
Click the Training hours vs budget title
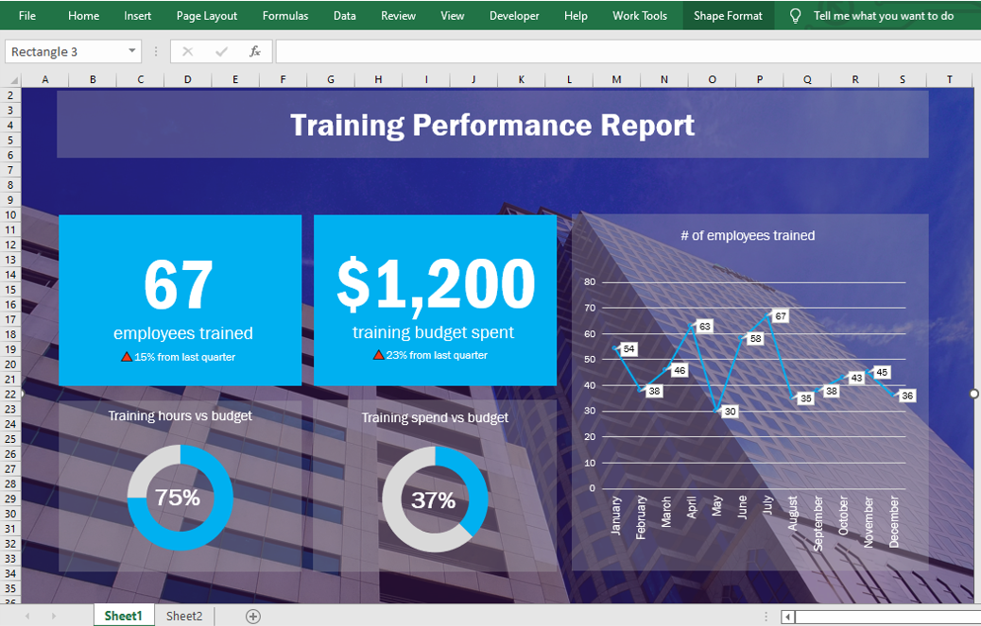[181, 416]
